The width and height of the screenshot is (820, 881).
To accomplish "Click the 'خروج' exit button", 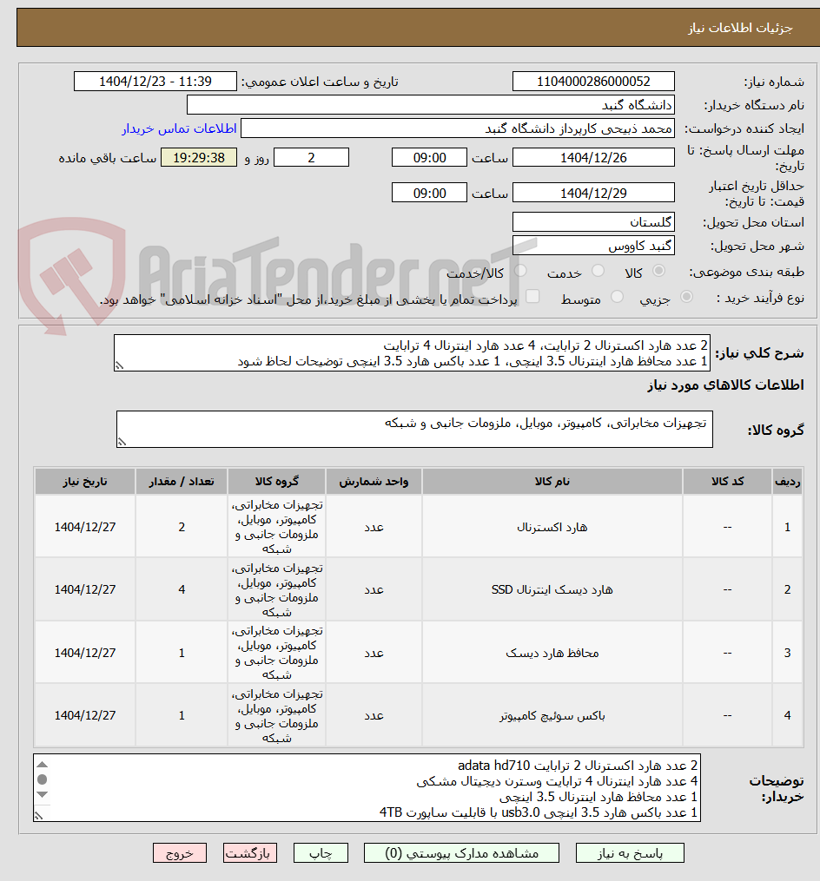I will click(x=180, y=853).
